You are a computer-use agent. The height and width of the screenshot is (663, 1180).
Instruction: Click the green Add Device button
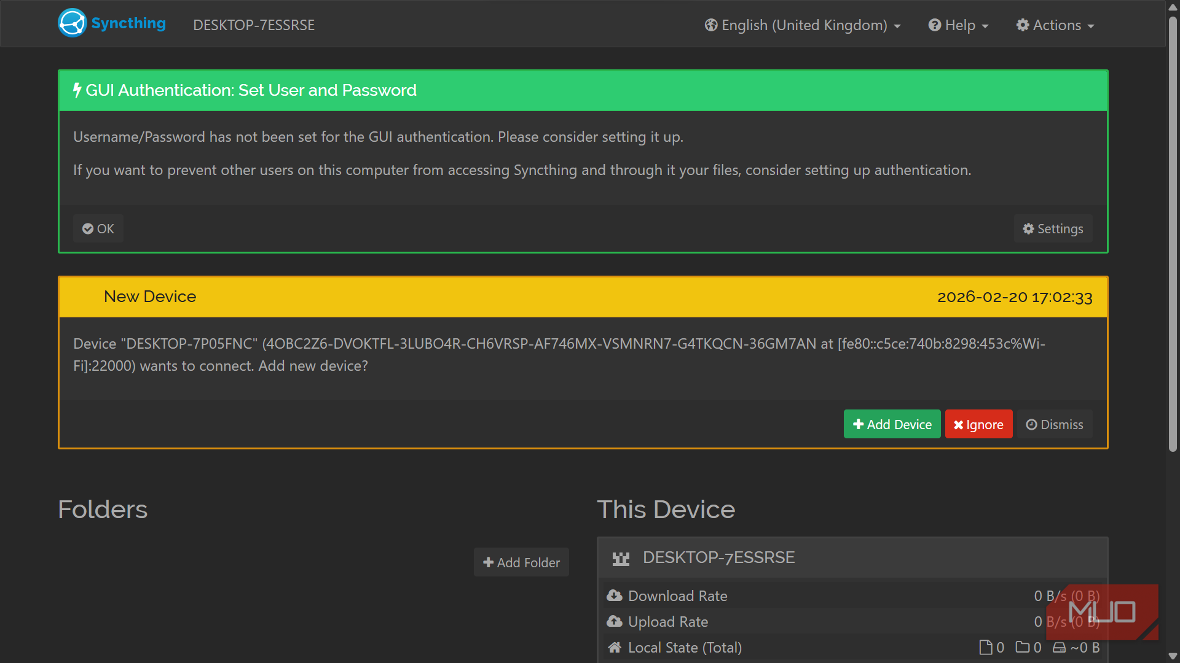[x=892, y=424]
